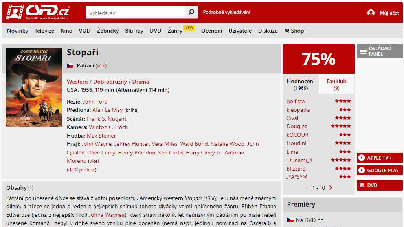Viewport: 404px width, 227px height.
Task: Expand full cast list with (více)
Action: [94, 161]
